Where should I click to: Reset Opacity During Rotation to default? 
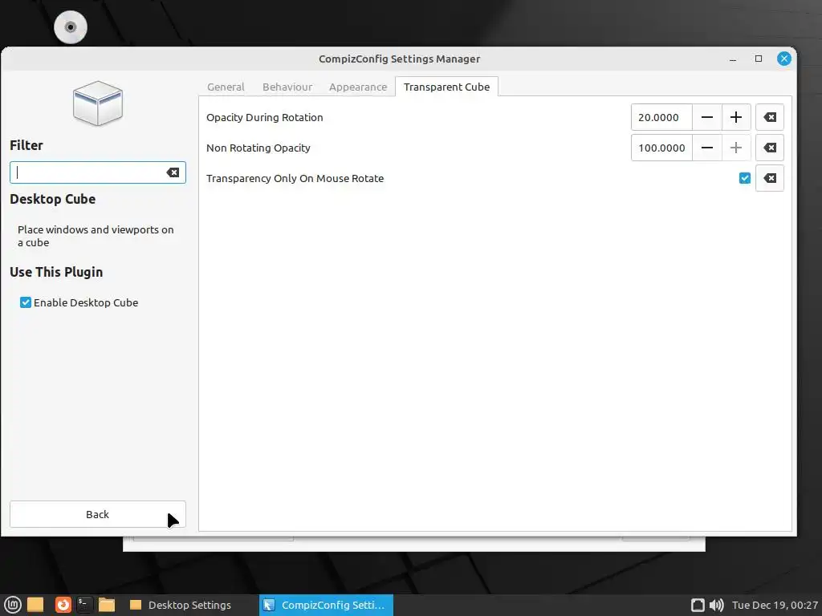[770, 117]
